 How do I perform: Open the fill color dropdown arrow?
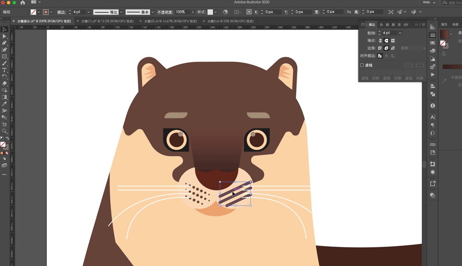pos(39,12)
